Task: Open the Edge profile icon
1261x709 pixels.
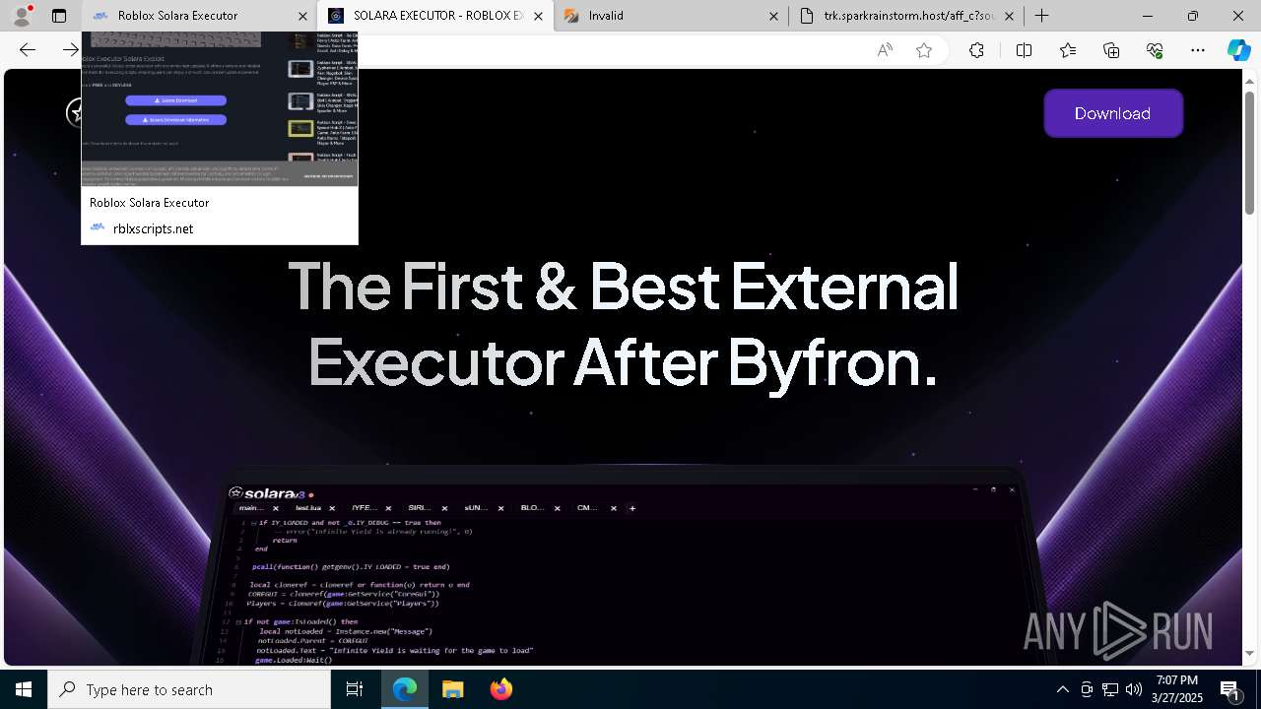Action: point(22,16)
